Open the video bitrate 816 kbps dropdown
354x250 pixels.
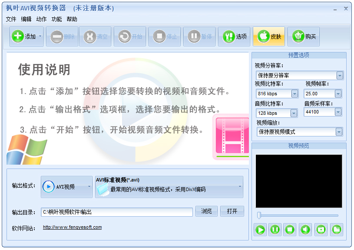[294, 94]
